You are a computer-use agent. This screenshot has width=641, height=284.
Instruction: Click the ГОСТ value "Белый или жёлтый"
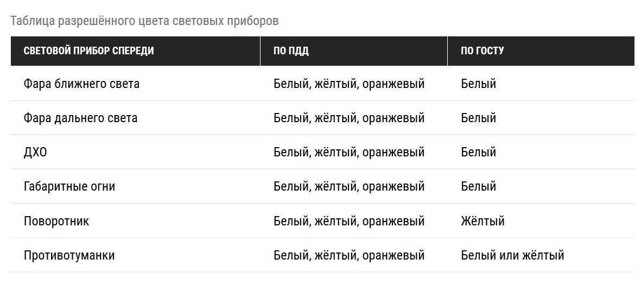click(512, 255)
